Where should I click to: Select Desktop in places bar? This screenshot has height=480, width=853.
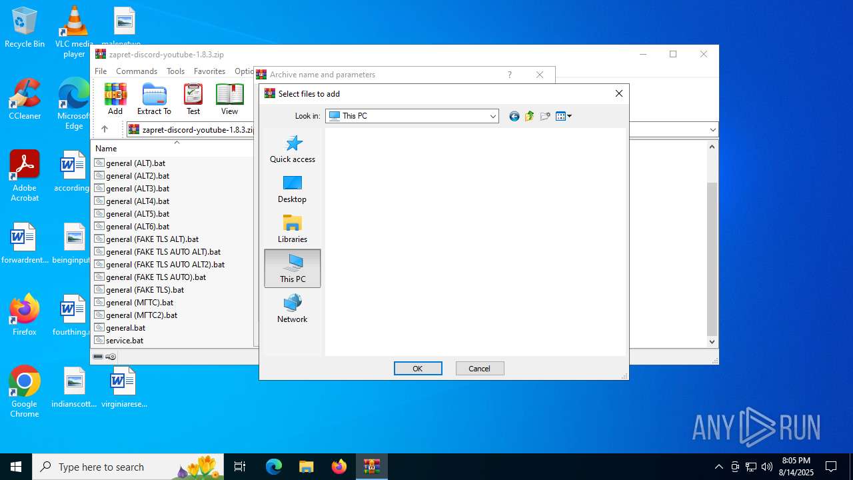point(293,189)
